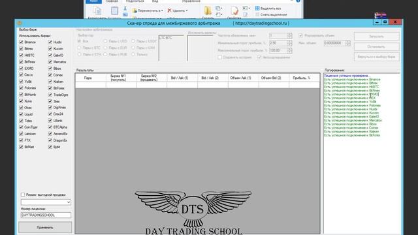418x235 pixels.
Task: Uncheck the GateIO exchange
Action: point(50,55)
